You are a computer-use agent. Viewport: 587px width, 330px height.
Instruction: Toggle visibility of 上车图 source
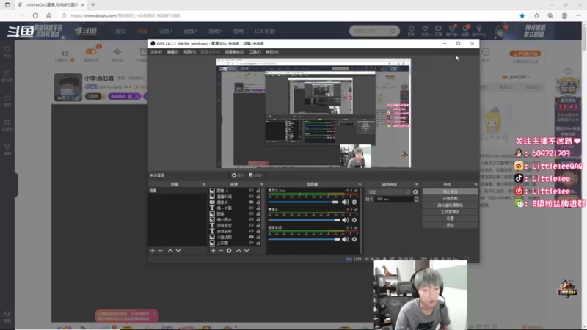point(251,243)
